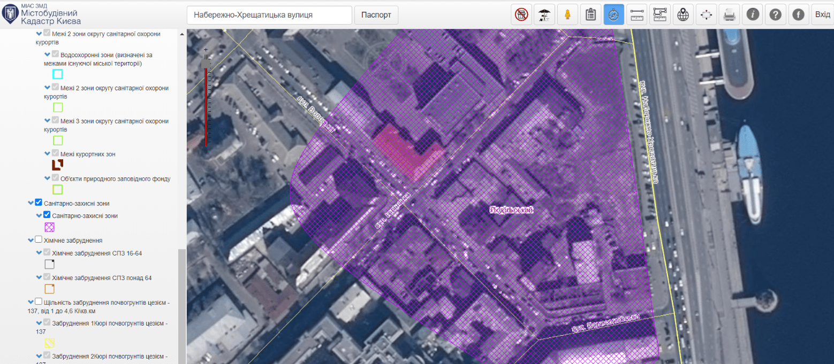
Task: Activate the yellow street view figure
Action: coord(567,15)
